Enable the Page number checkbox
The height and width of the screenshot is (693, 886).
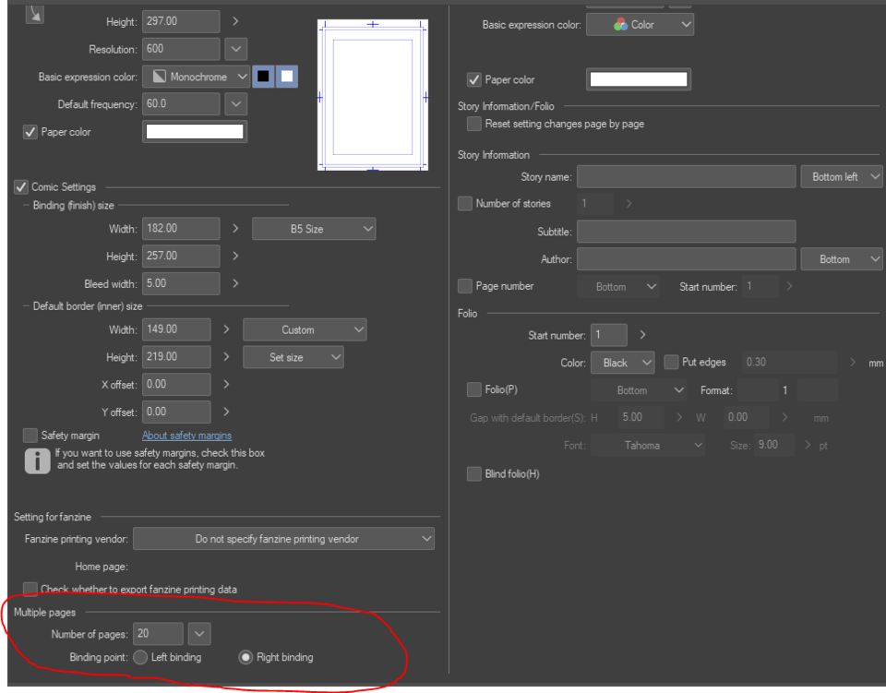(x=465, y=286)
